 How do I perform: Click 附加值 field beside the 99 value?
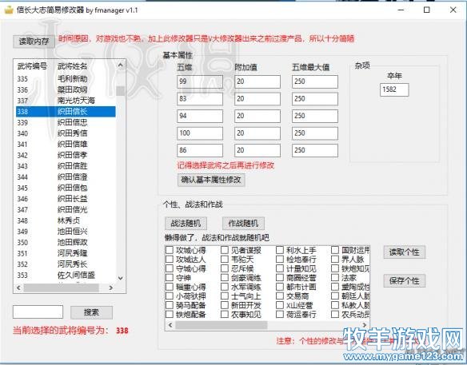[257, 81]
